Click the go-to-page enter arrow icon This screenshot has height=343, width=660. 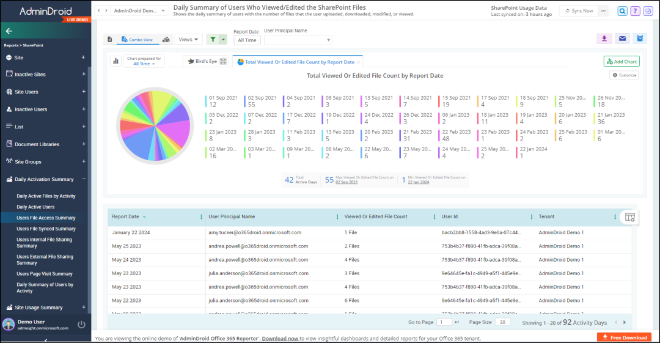coord(457,322)
